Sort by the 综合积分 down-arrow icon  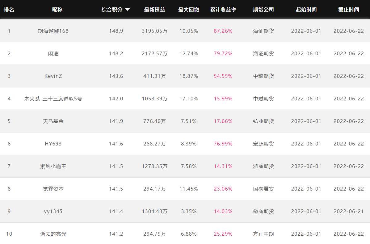128,10
